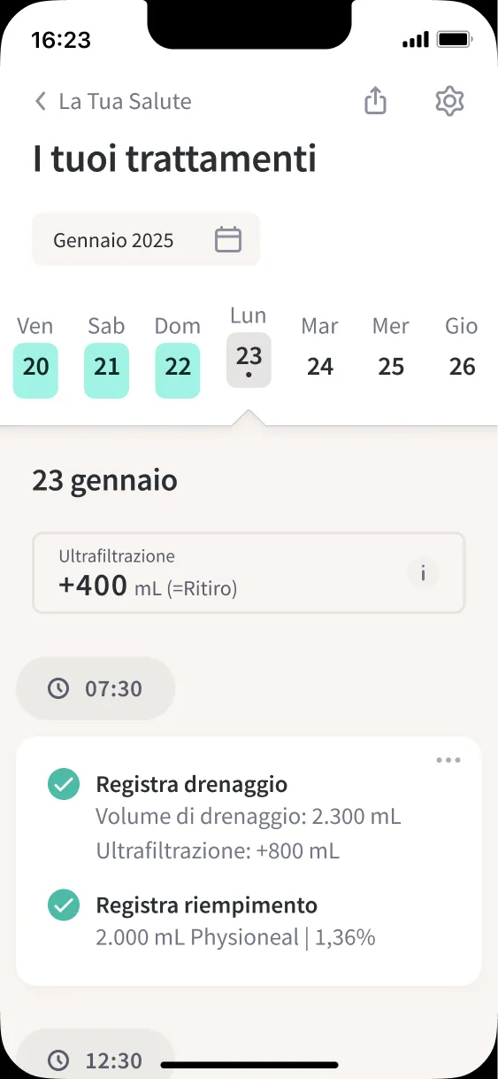Open the calendar icon in the date picker
498x1079 pixels.
228,239
